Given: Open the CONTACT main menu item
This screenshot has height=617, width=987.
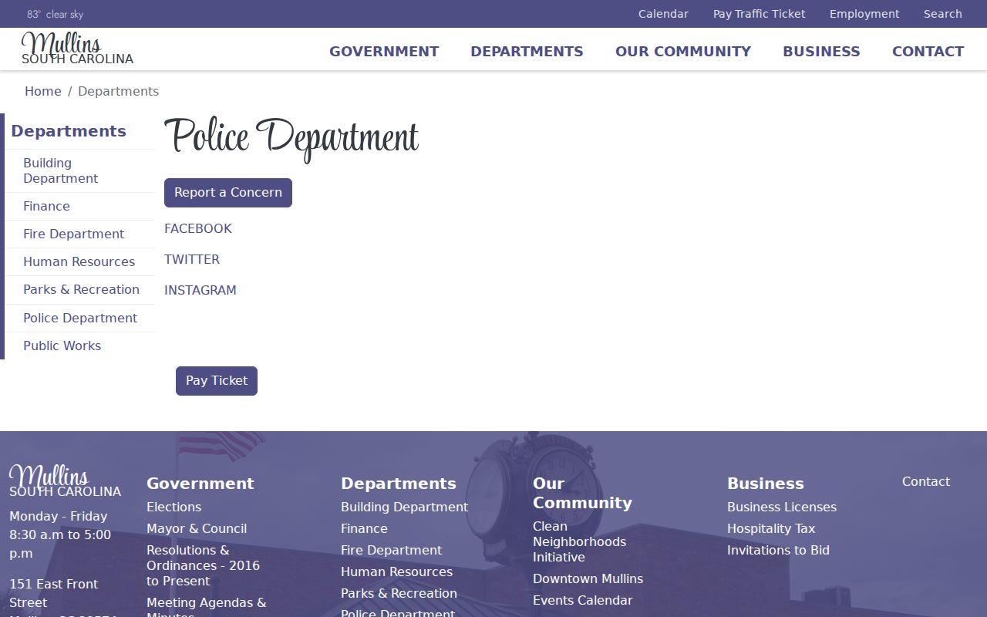Looking at the screenshot, I should (928, 52).
